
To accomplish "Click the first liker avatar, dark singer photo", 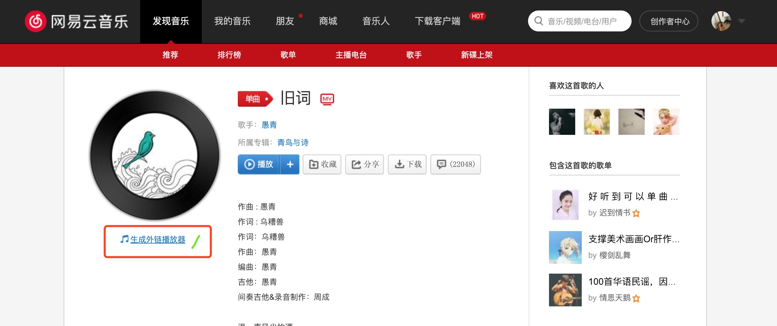I will click(562, 122).
